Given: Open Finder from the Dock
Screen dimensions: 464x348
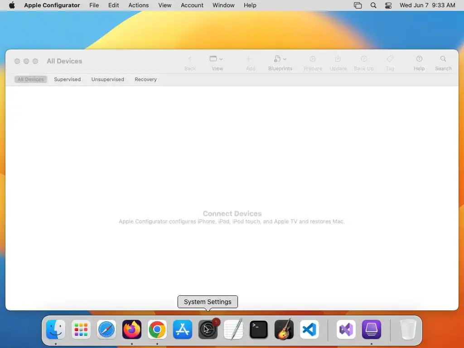Looking at the screenshot, I should (x=56, y=329).
